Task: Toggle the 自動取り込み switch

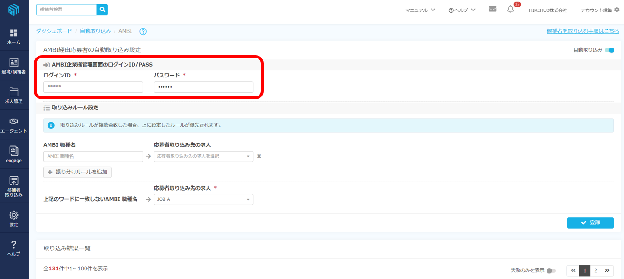Action: click(x=609, y=50)
